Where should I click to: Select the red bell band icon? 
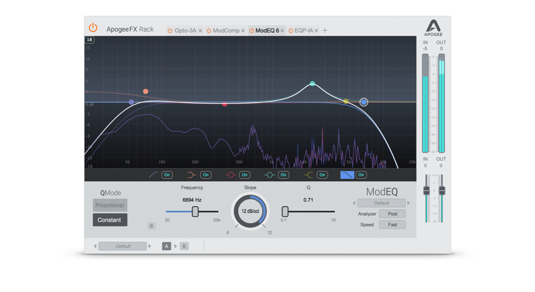coord(230,175)
